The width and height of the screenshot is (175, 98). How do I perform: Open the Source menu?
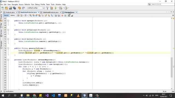[x=21, y=4]
